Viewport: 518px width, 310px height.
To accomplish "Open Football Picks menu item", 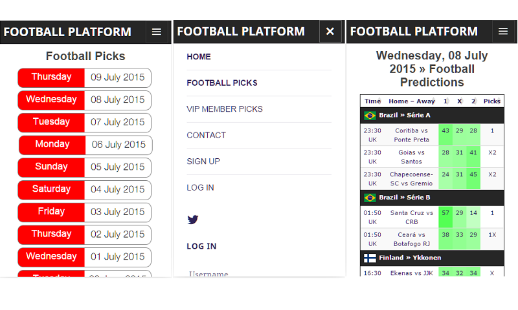I will click(222, 83).
